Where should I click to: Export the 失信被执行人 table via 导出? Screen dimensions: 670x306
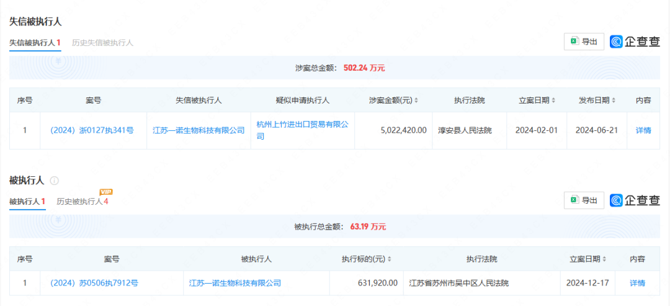[584, 42]
